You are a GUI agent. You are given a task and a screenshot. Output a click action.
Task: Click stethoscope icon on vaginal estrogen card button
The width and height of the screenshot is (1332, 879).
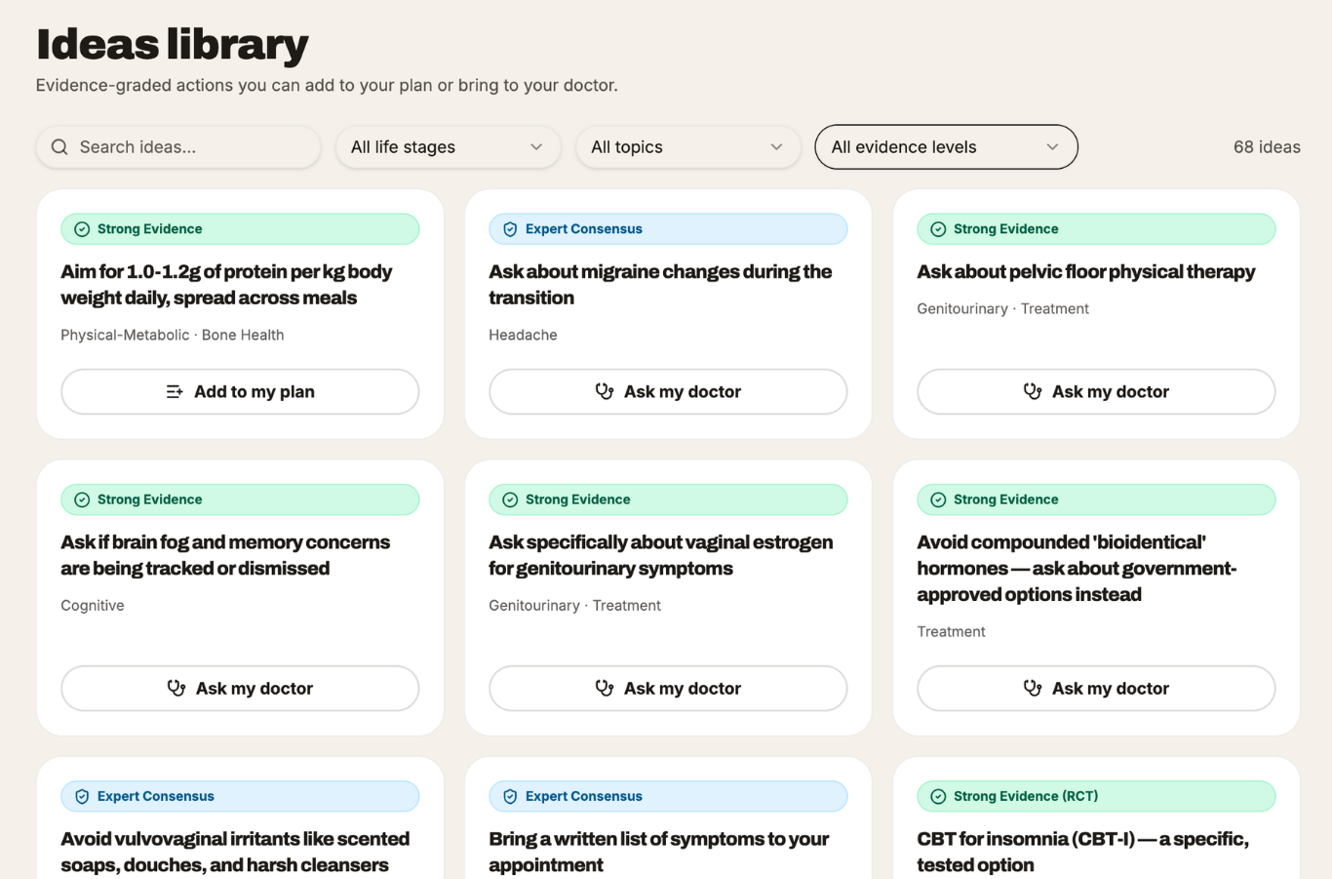tap(605, 688)
